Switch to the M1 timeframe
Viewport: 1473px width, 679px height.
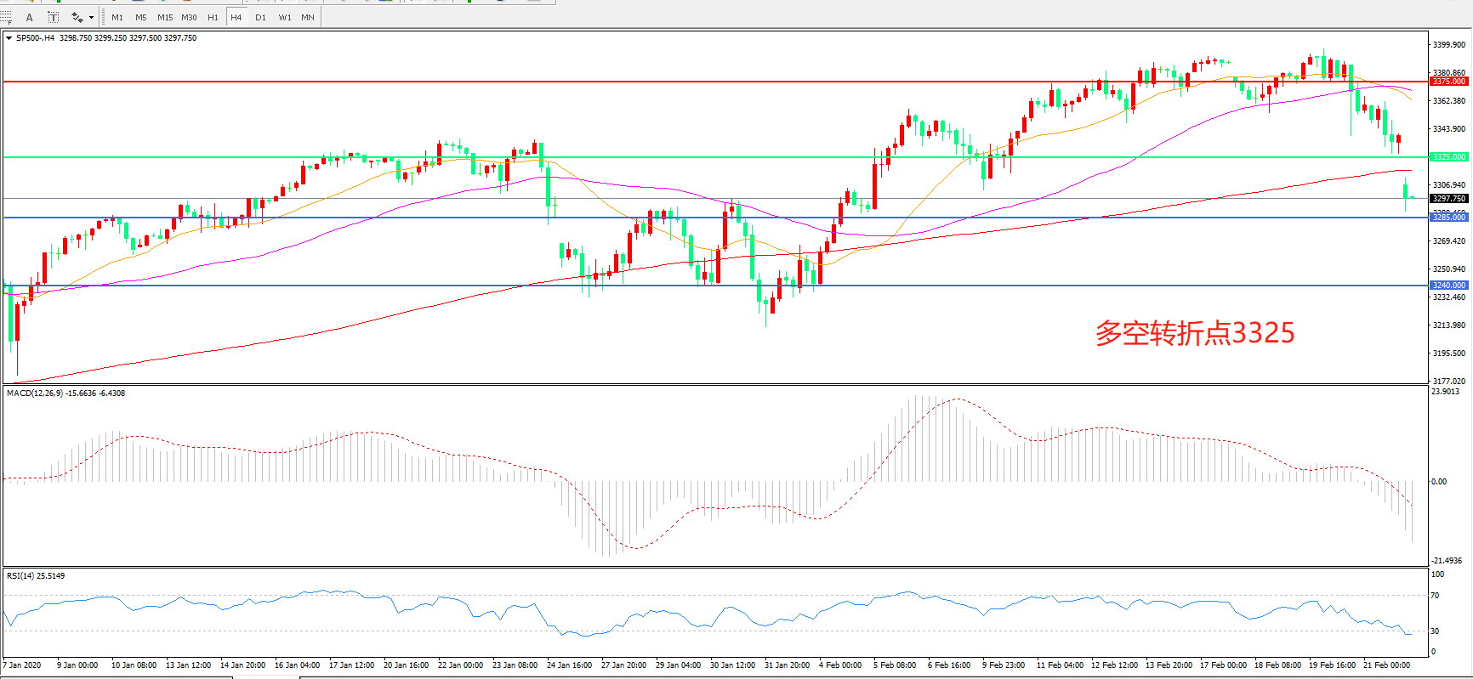(x=117, y=17)
